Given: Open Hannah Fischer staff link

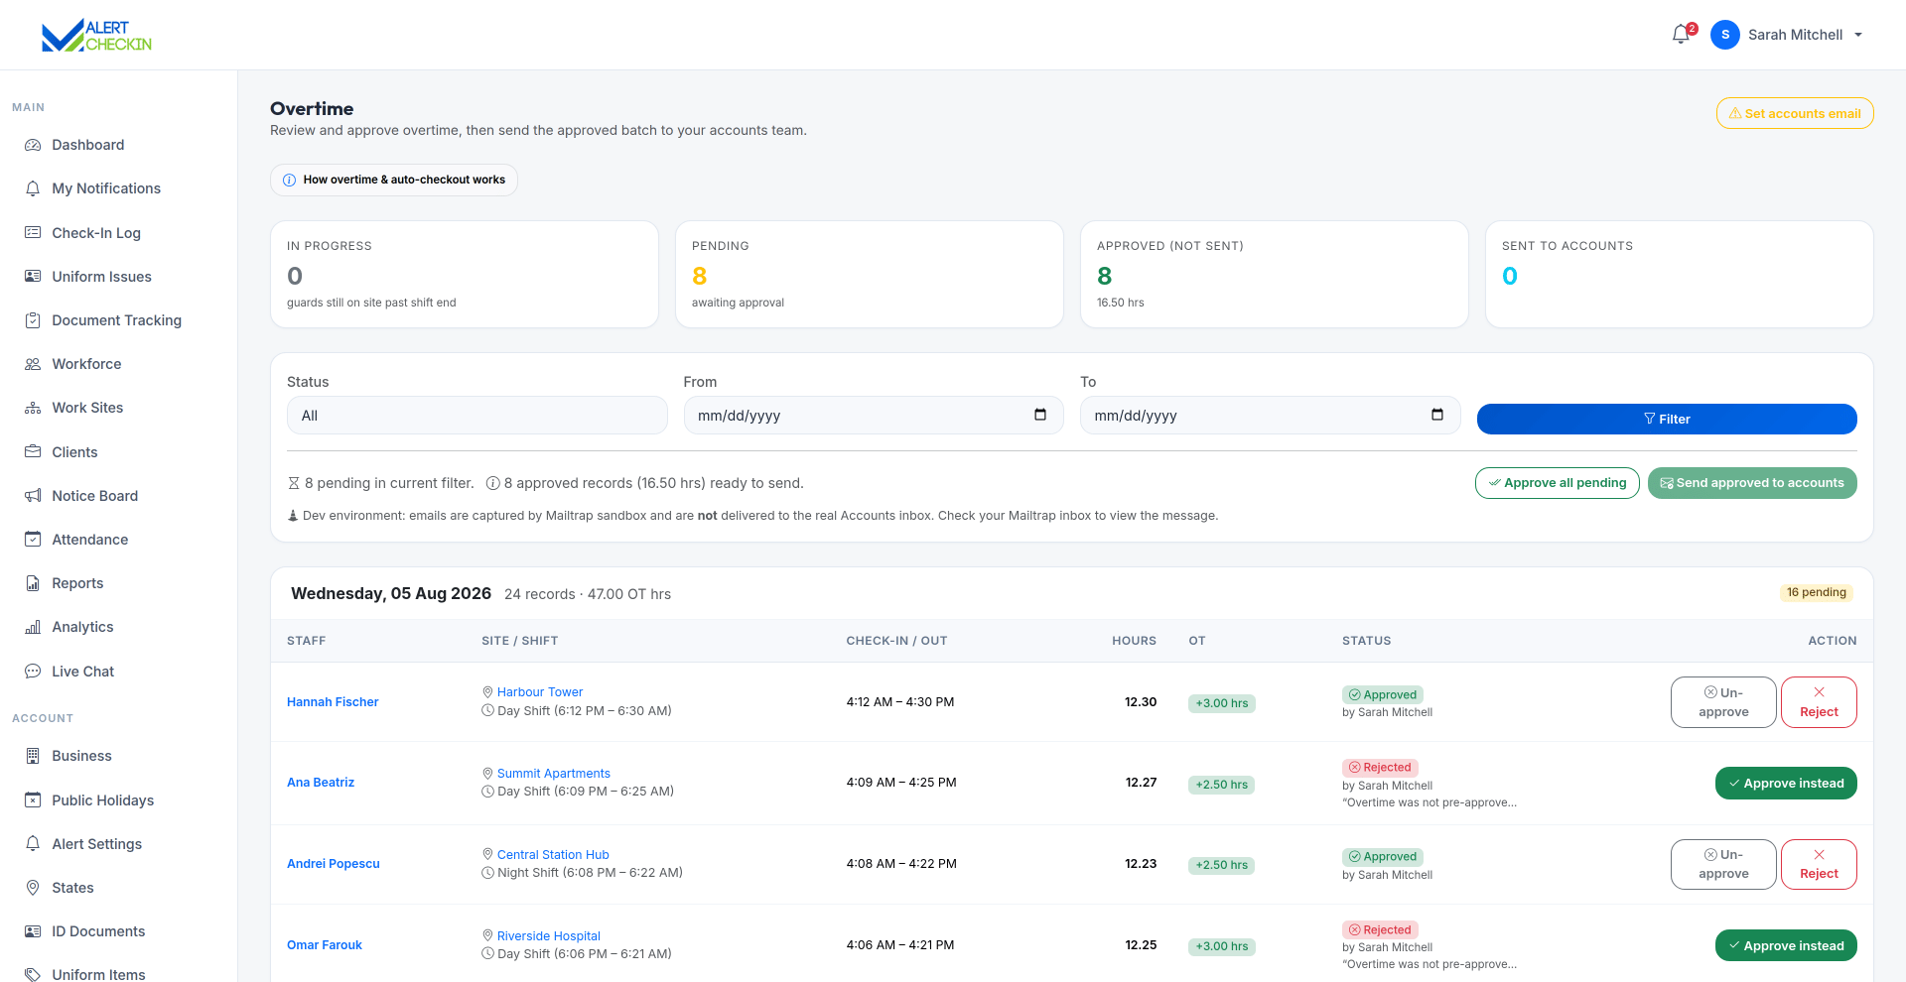Looking at the screenshot, I should [x=333, y=702].
